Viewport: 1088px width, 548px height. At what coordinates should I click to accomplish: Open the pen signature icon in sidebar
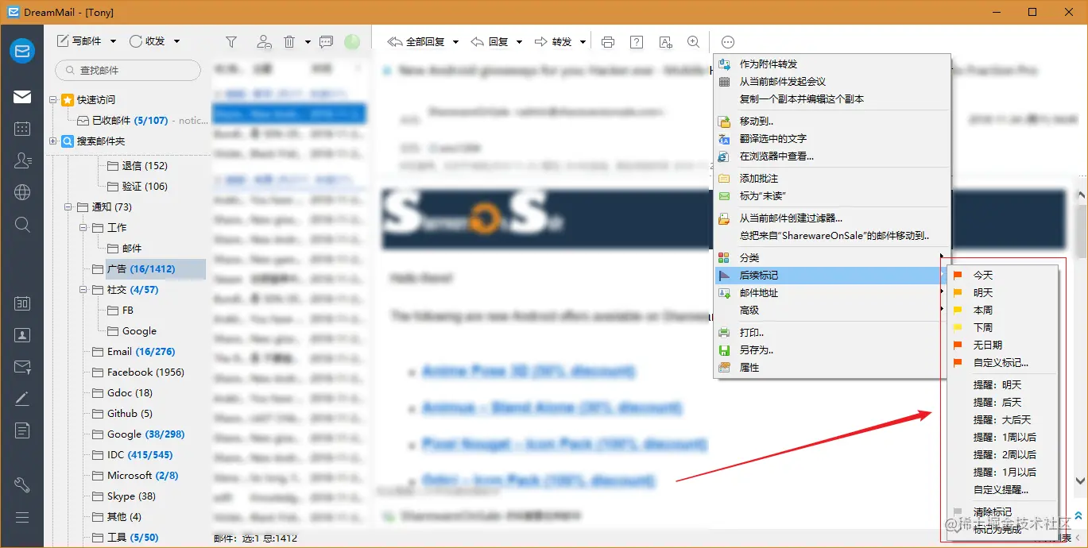pos(22,399)
